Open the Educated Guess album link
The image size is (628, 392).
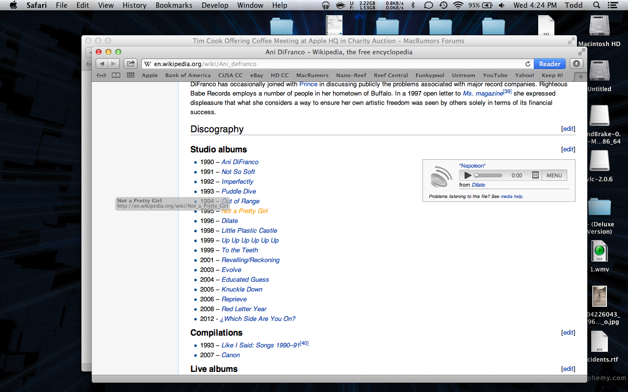click(x=245, y=280)
